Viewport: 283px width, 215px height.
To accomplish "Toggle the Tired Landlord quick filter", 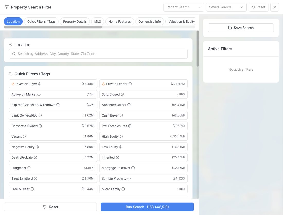I will point(53,178).
